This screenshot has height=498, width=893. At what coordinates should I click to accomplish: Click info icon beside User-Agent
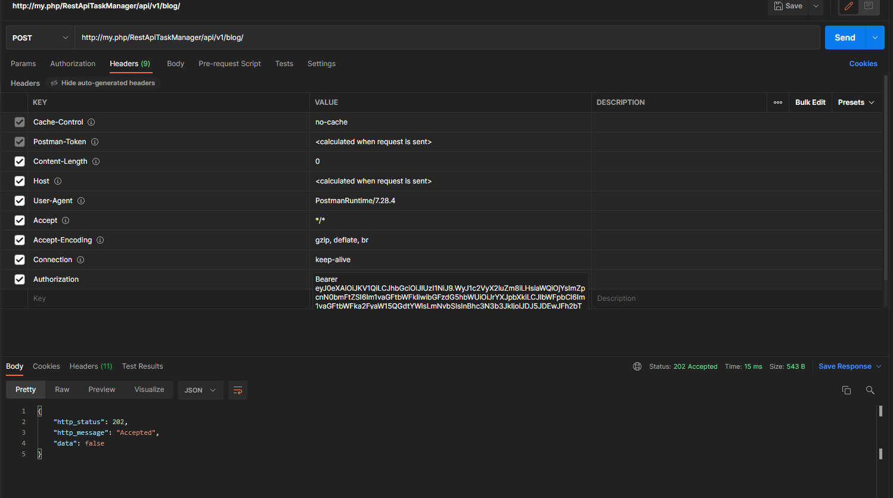tap(81, 201)
